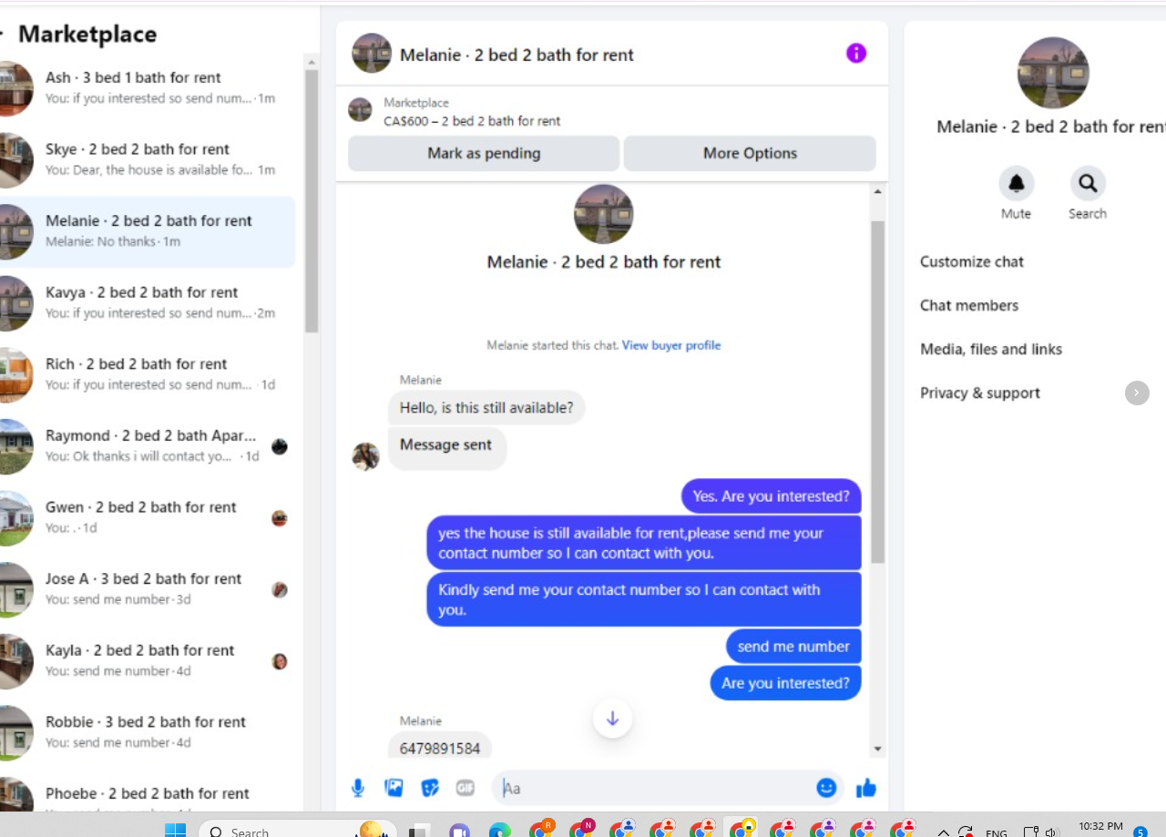Send a thumbs-up like

[x=866, y=788]
